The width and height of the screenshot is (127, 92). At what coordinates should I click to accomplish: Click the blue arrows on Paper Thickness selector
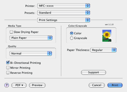(114, 50)
